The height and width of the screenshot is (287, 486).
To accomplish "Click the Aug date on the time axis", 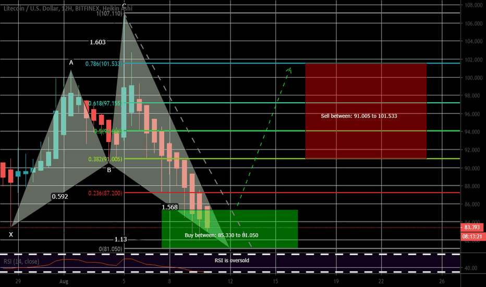I will (x=64, y=281).
